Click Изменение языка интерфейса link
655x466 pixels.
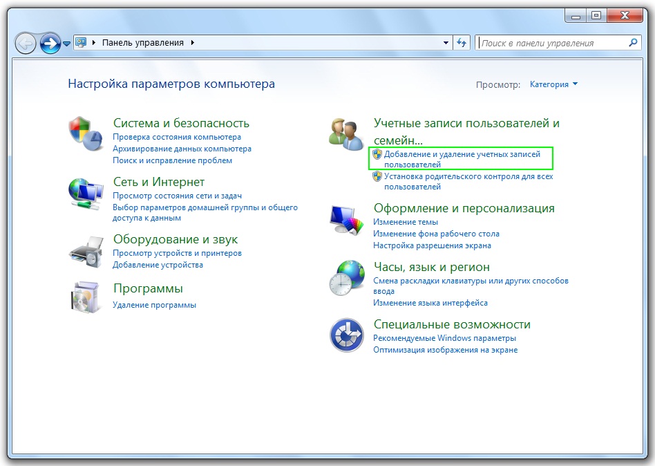430,303
